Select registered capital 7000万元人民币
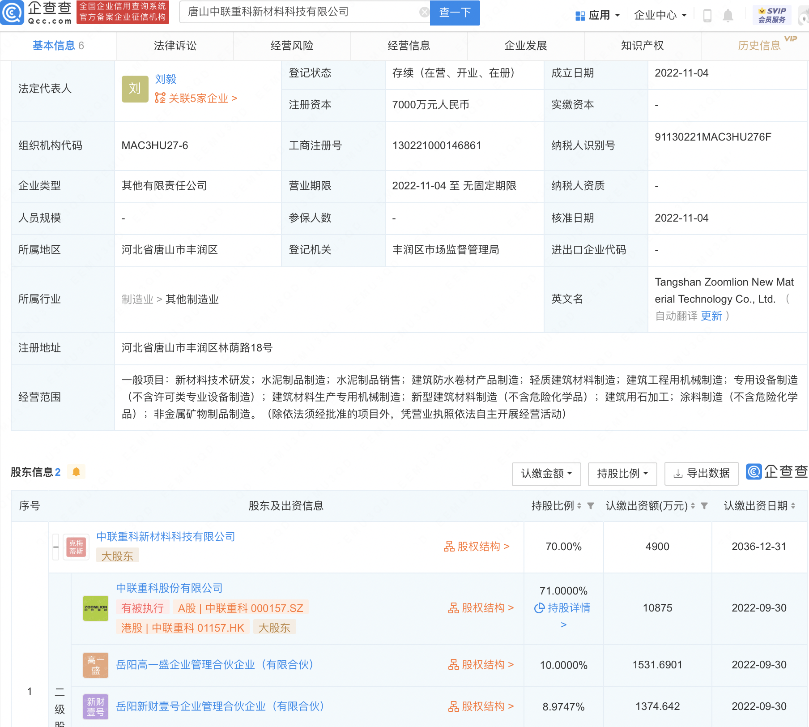 (x=430, y=105)
